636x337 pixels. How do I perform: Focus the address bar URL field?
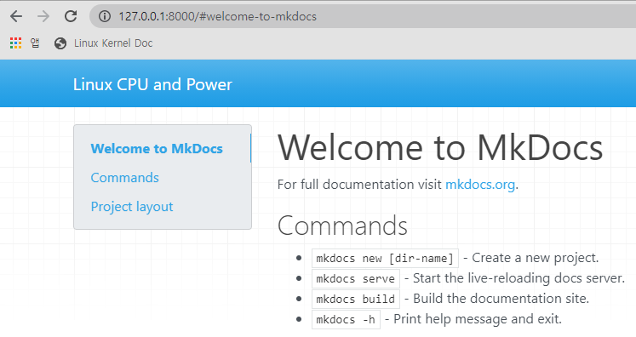tap(363, 17)
